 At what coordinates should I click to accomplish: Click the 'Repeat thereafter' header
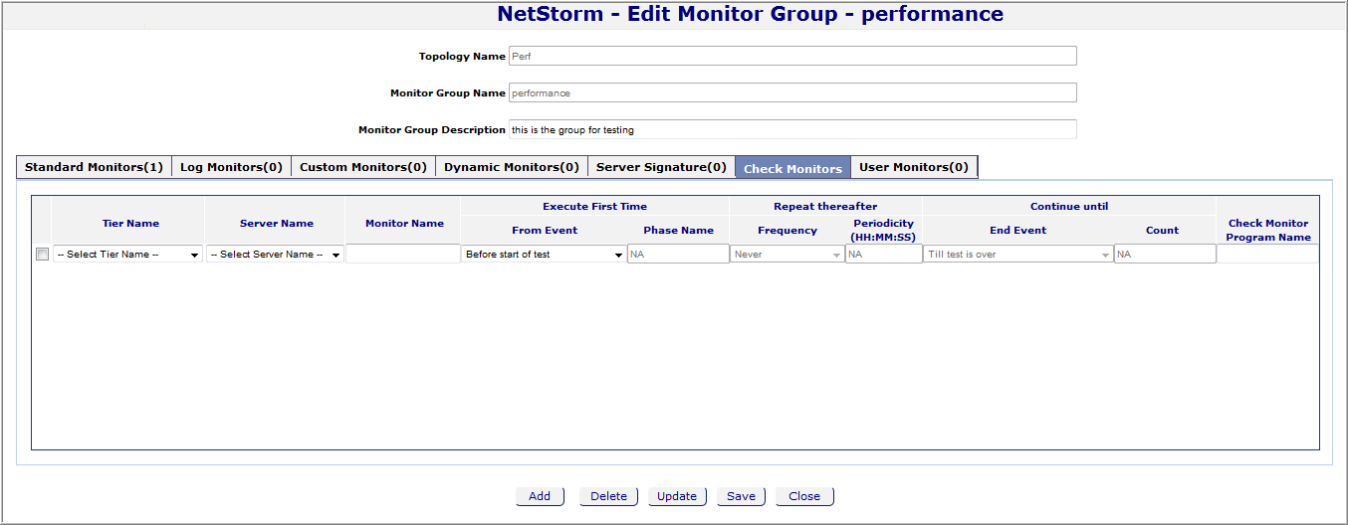pyautogui.click(x=825, y=206)
